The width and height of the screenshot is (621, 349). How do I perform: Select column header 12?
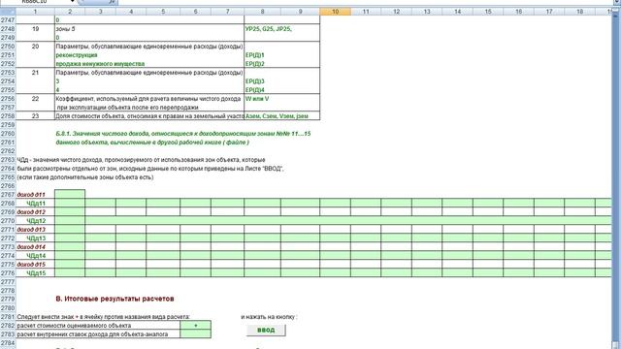pos(396,12)
